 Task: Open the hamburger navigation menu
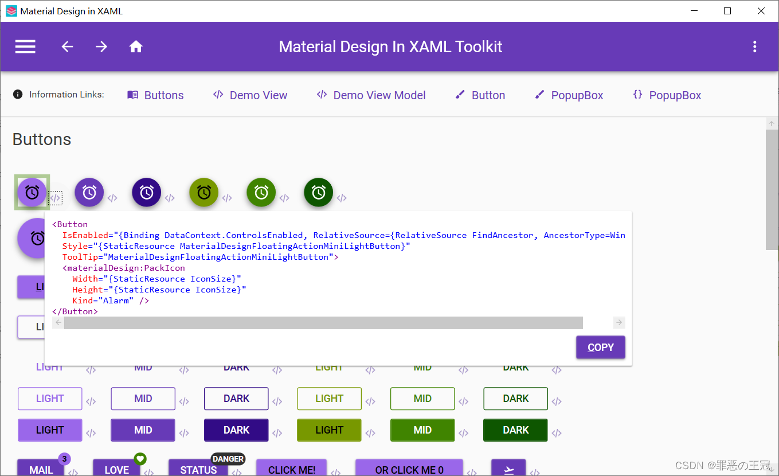(25, 47)
